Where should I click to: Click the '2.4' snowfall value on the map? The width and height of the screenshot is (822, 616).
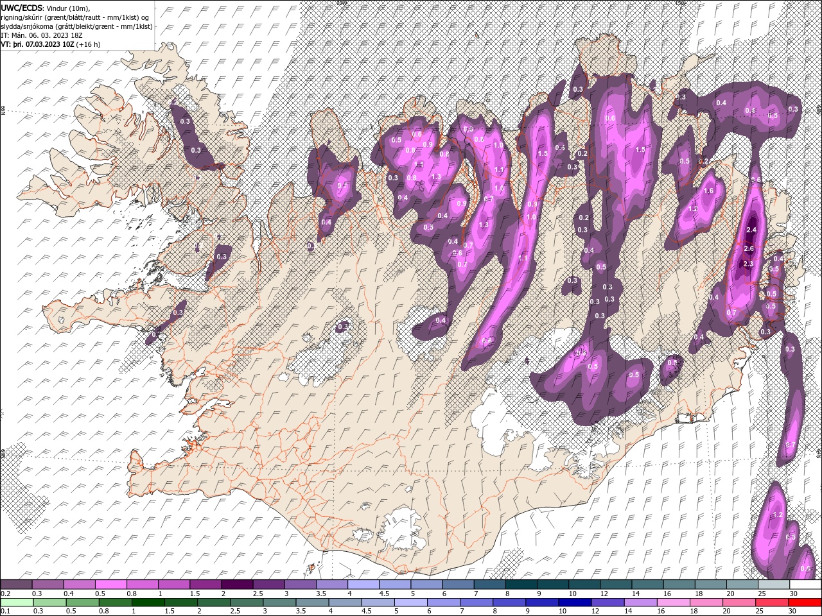pos(752,230)
